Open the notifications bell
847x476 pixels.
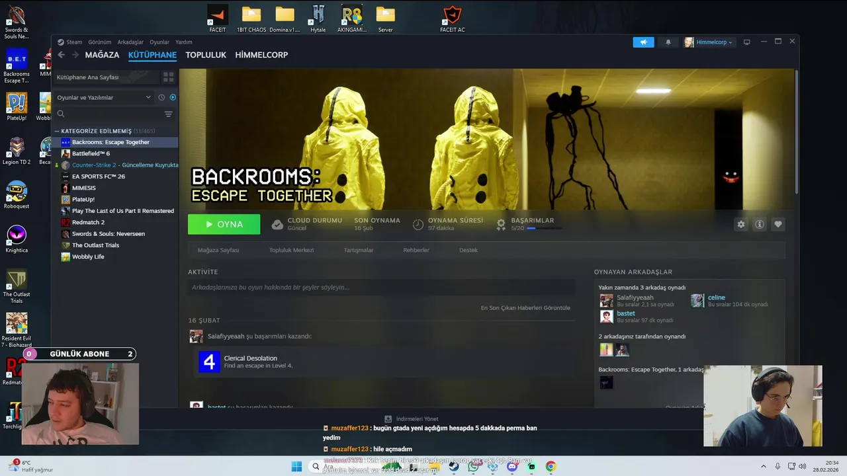668,42
